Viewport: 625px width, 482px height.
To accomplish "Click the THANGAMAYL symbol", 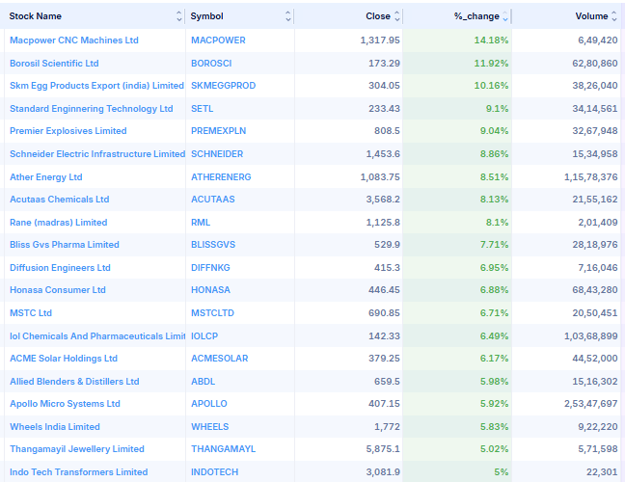I will coord(223,450).
